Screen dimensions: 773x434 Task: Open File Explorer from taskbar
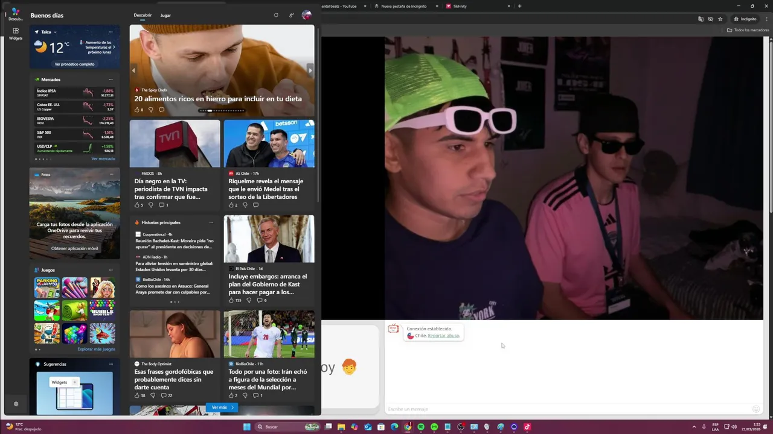[341, 427]
